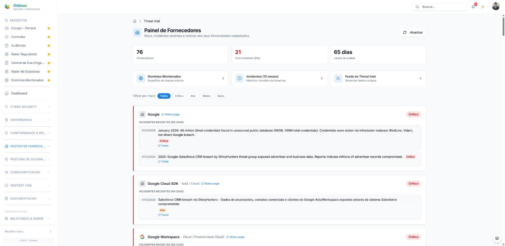
Task: Expand the GESTAO DE FORNECEDORES section
Action: [x=27, y=146]
